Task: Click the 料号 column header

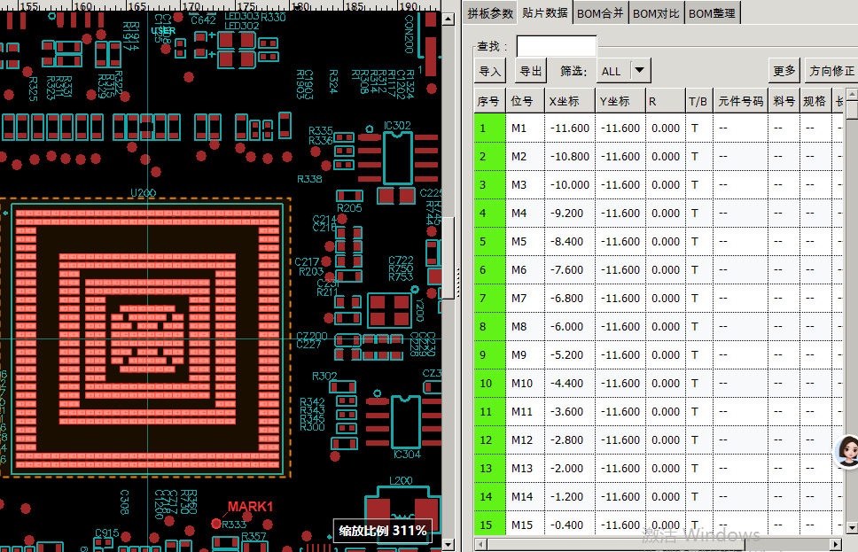Action: coord(784,101)
